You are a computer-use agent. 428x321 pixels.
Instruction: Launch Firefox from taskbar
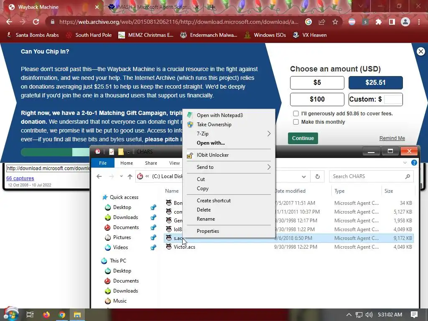click(x=46, y=315)
